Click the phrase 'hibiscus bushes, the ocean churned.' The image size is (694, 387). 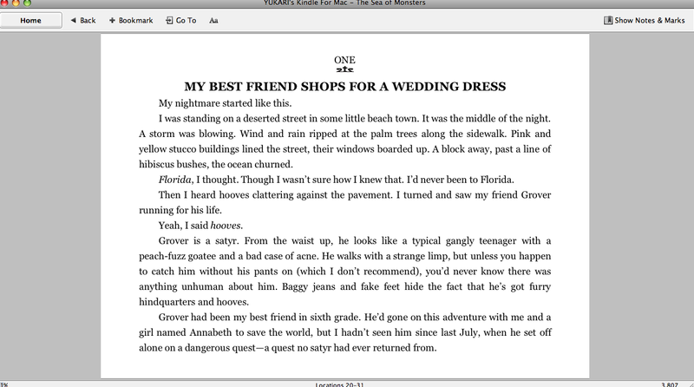click(216, 164)
